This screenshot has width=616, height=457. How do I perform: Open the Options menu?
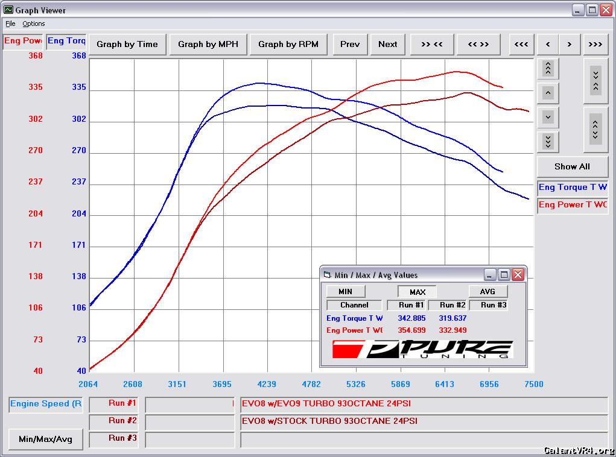coord(34,24)
